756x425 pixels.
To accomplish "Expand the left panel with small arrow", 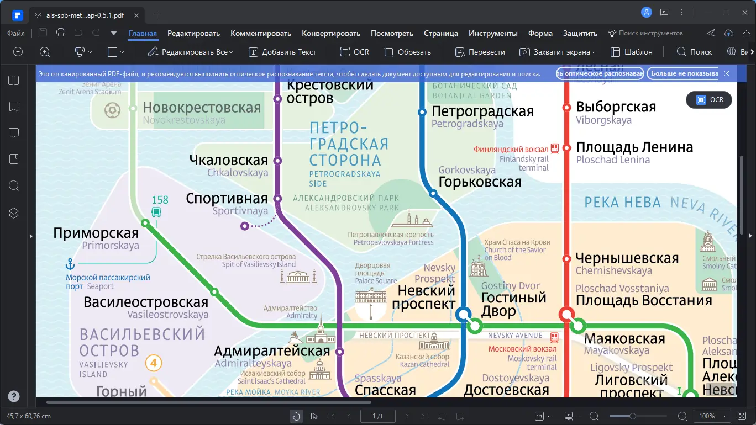I will click(31, 236).
